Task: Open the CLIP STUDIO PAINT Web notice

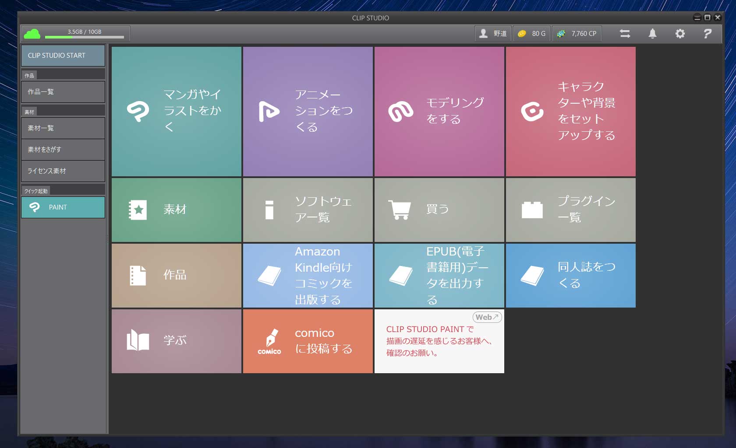Action: [x=439, y=341]
